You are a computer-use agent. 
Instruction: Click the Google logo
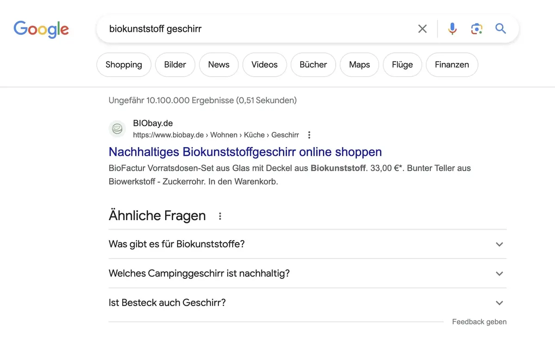click(x=41, y=29)
